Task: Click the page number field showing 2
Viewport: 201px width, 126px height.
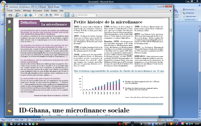Action: pyautogui.click(x=35, y=15)
